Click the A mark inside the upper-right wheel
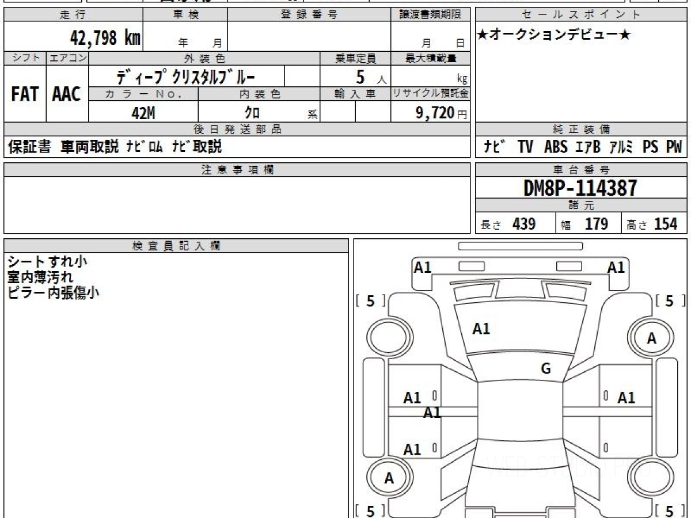 point(651,338)
